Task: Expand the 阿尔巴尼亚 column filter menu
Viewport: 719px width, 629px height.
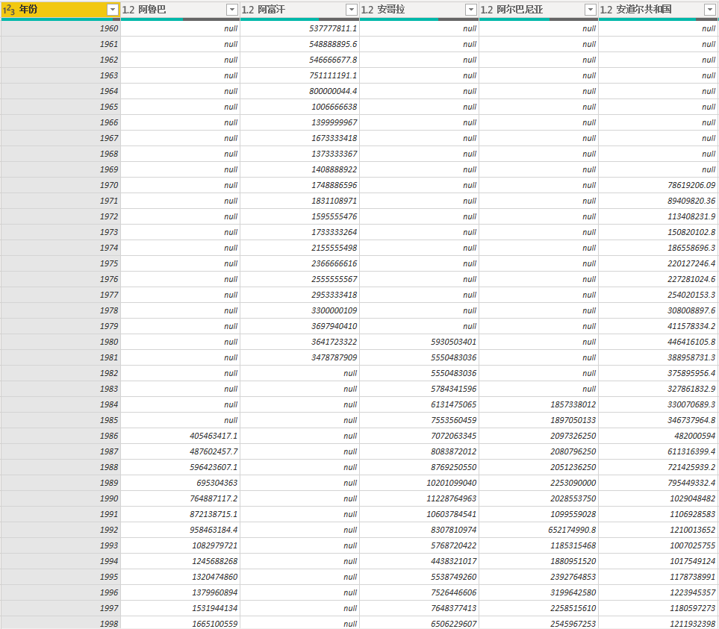Action: (x=590, y=10)
